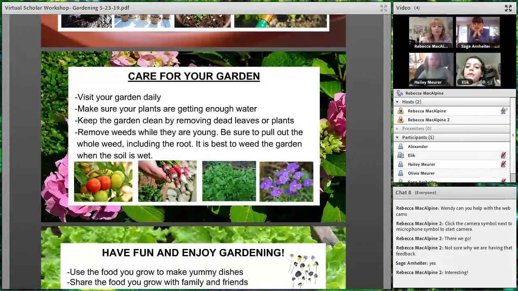Screen dimensions: 518x291
Task: Click the 'Chat 8' pod title
Action: (x=403, y=193)
